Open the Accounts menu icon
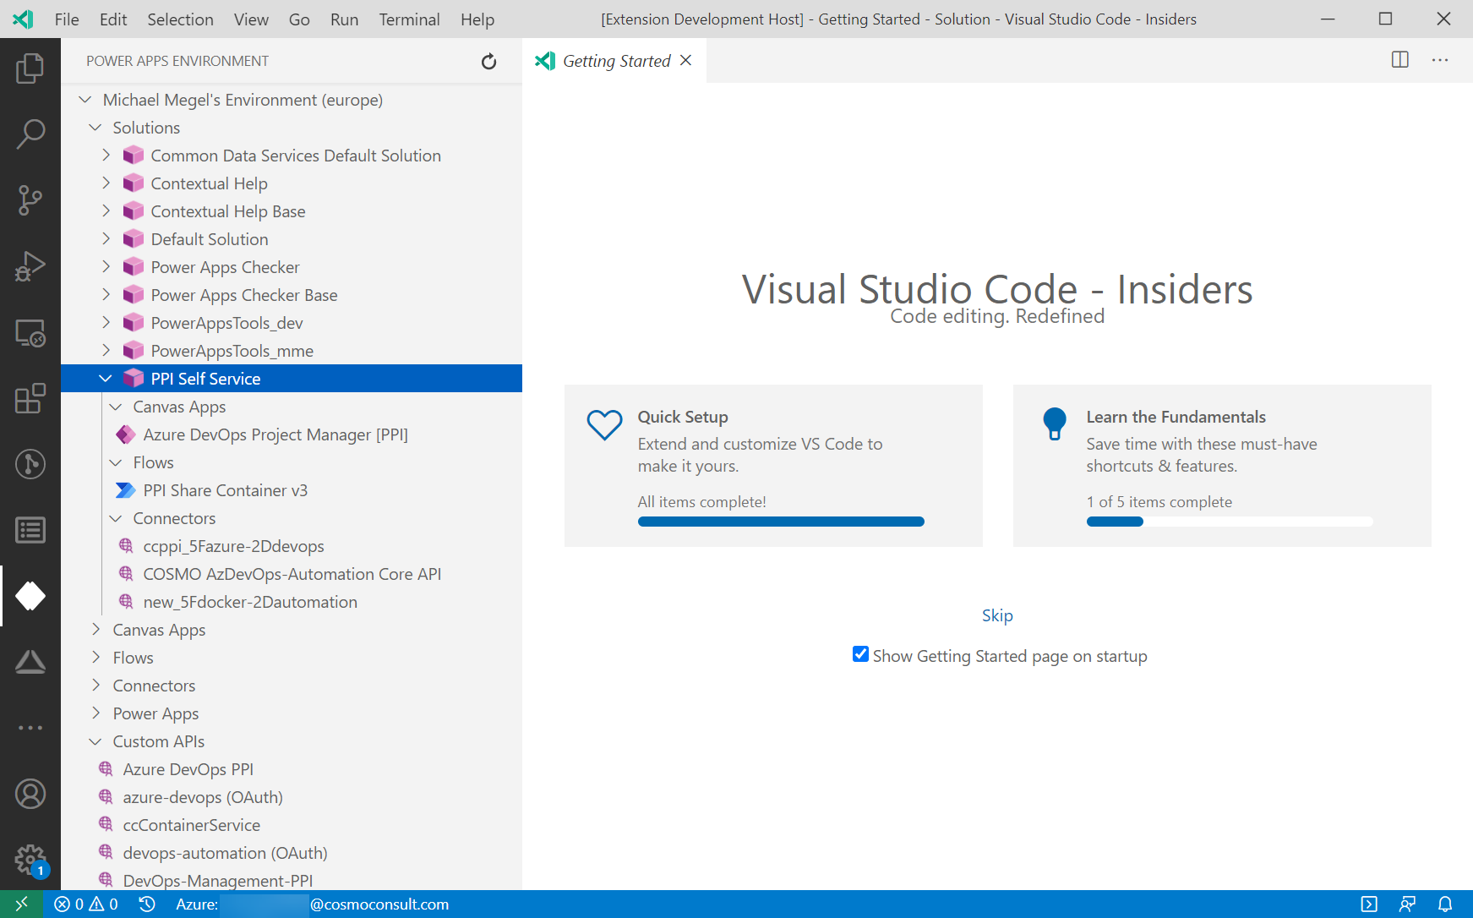The width and height of the screenshot is (1473, 918). pos(30,794)
